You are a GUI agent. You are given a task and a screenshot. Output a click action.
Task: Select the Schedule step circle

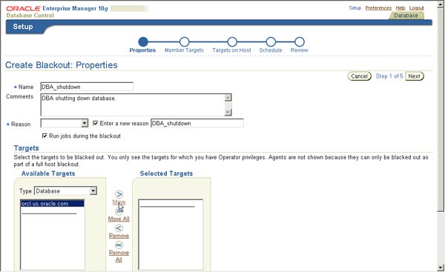[x=271, y=42]
